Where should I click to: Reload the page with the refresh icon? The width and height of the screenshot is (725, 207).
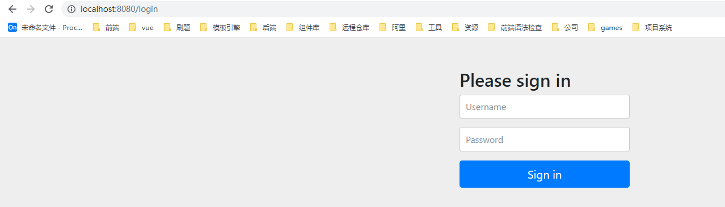[49, 9]
